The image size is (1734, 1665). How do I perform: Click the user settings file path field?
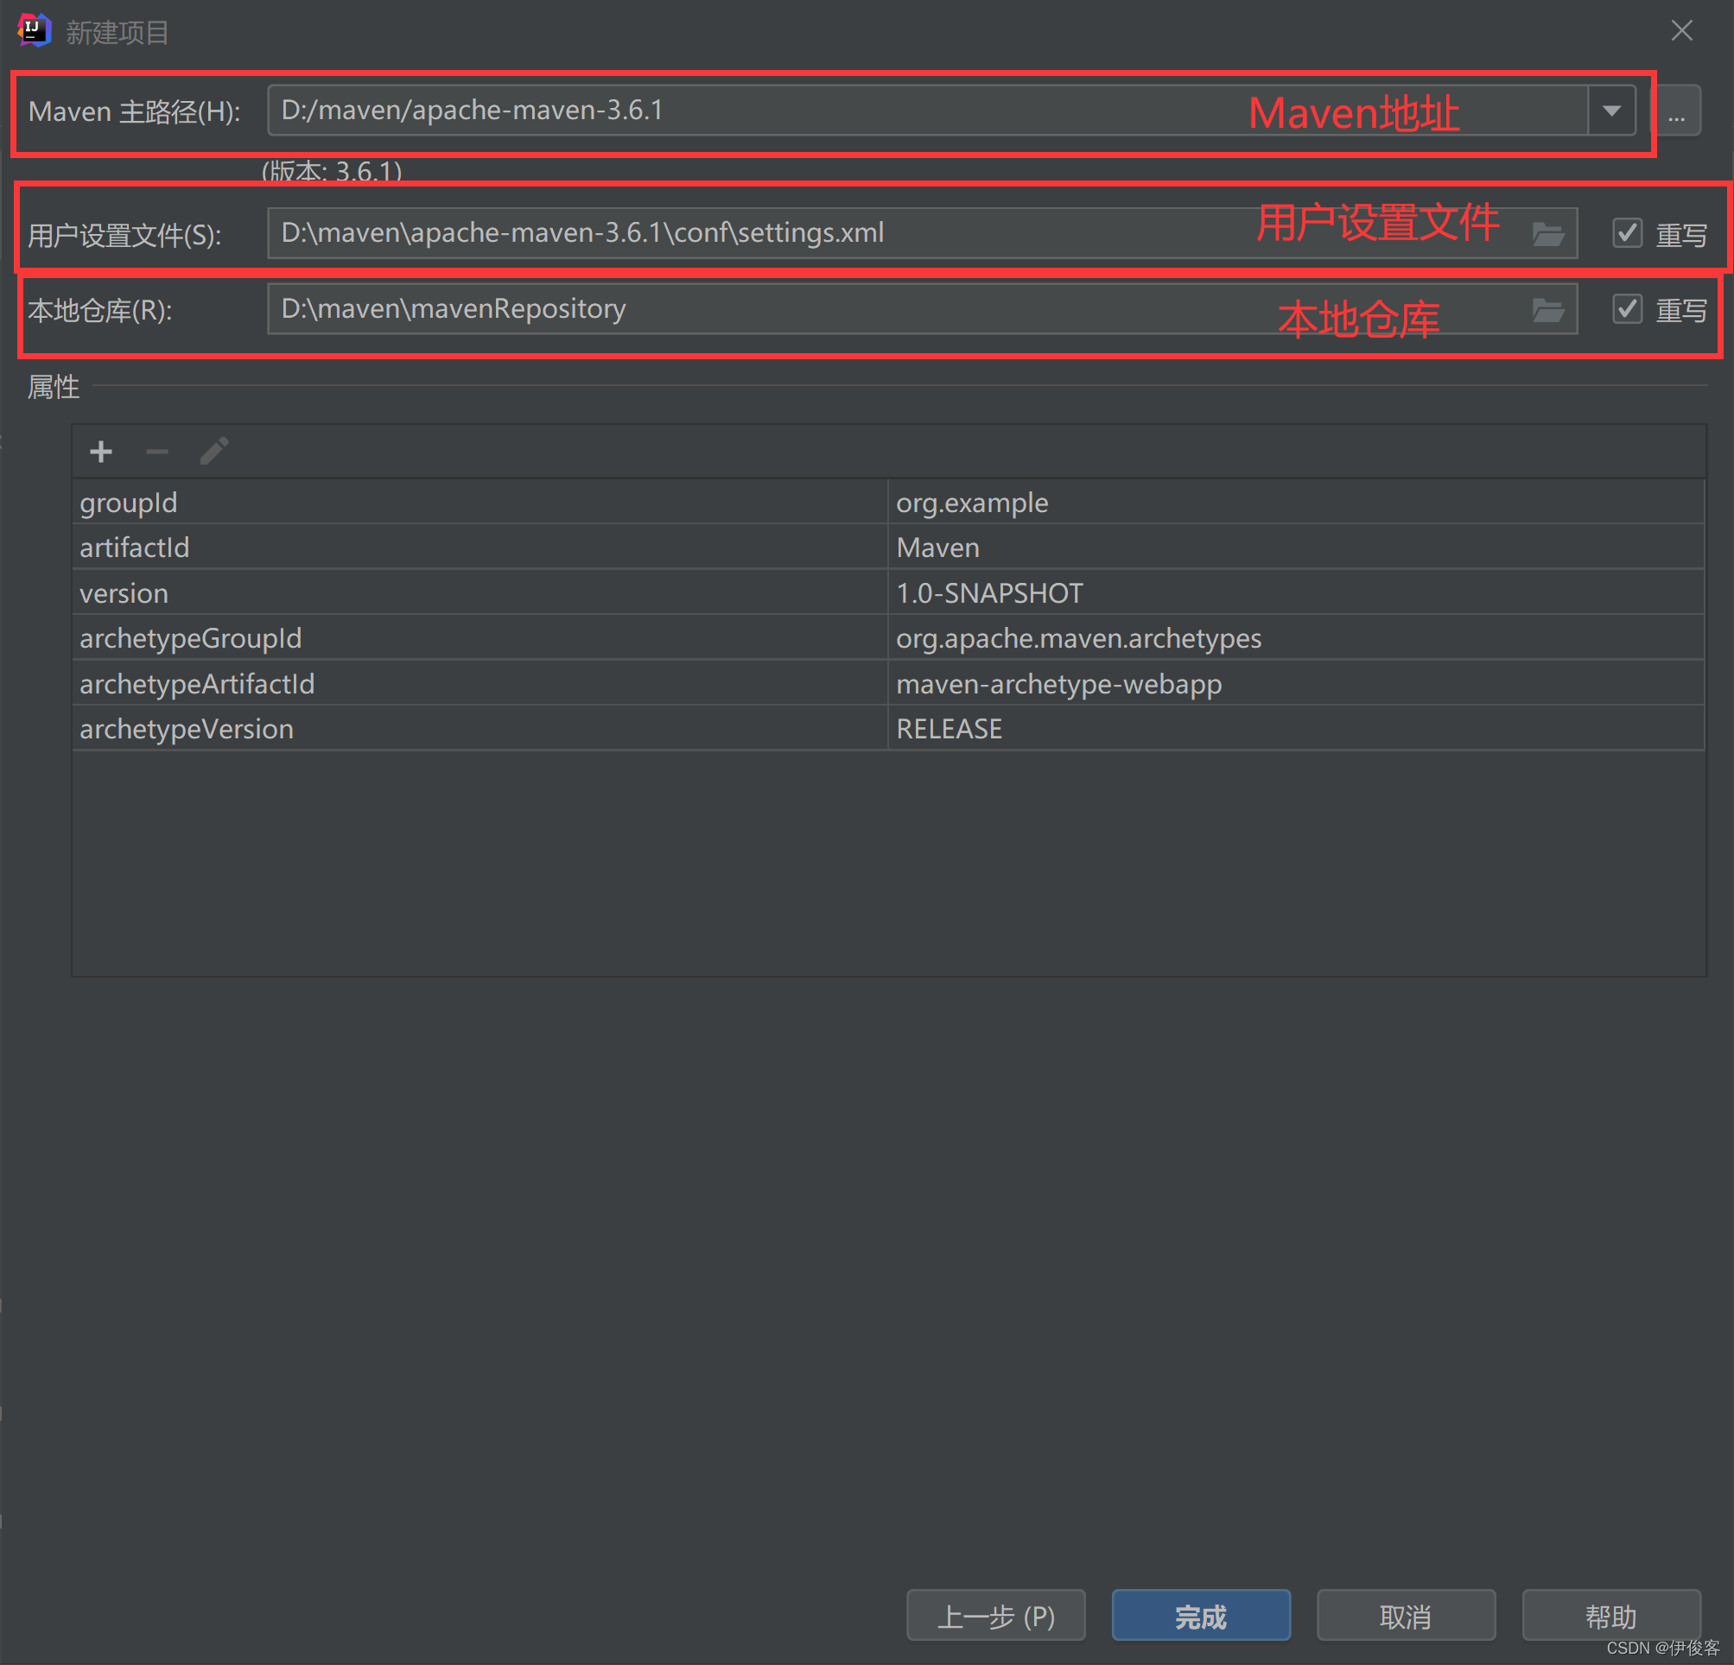(922, 233)
